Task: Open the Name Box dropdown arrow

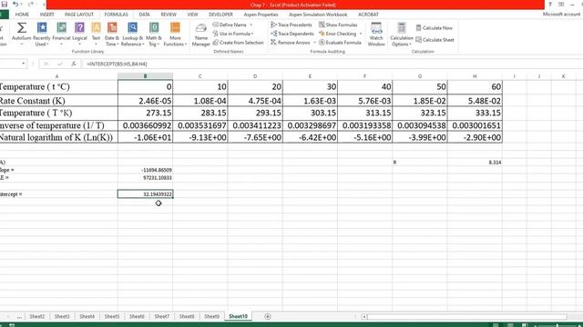Action: [24, 64]
